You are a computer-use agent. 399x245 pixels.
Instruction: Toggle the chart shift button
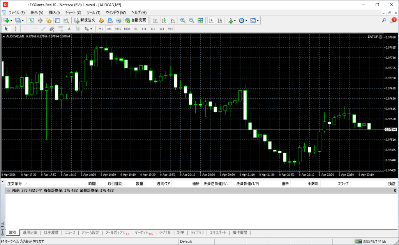click(220, 20)
